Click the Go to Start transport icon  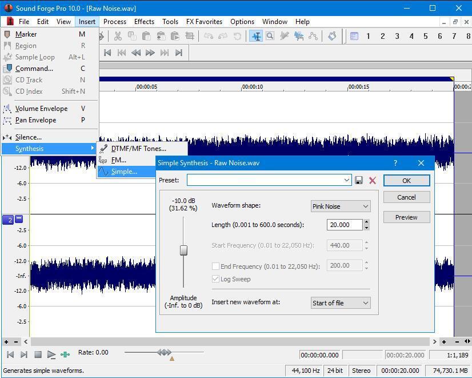(107, 53)
